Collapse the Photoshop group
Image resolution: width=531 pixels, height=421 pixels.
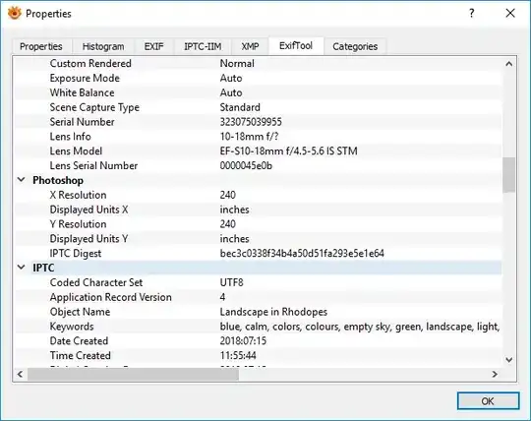(22, 180)
